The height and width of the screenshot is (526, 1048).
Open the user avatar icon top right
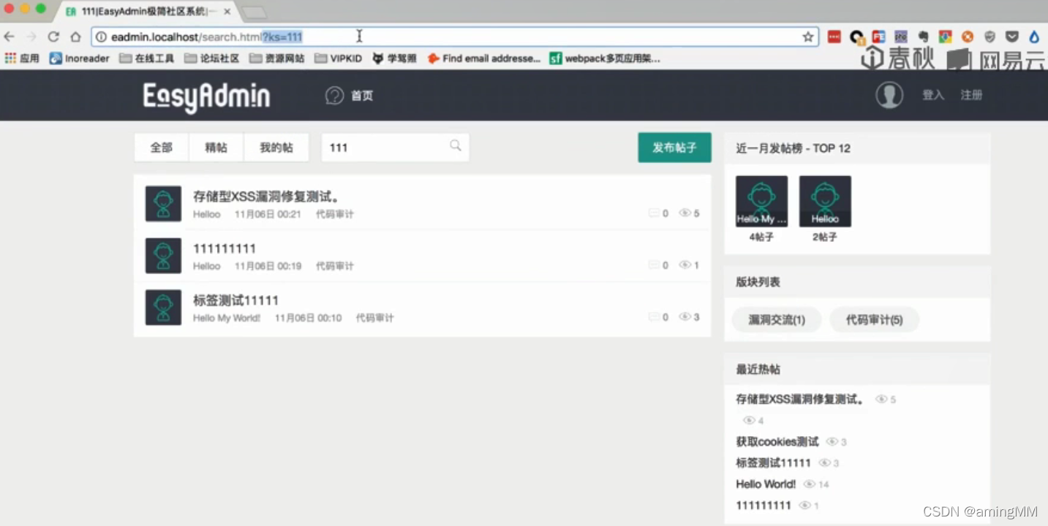[x=889, y=95]
